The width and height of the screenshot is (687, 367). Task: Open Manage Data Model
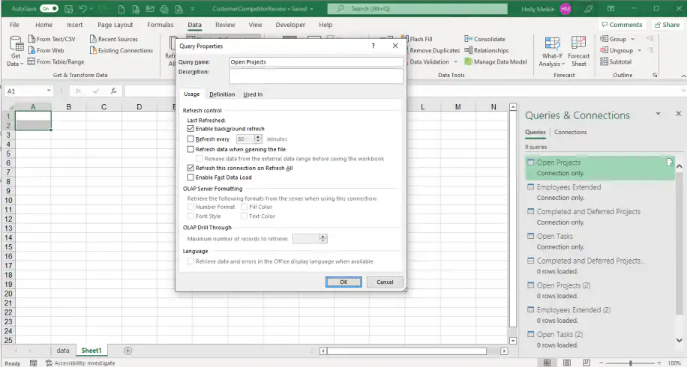coord(496,61)
